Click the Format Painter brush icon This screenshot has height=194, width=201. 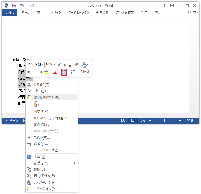(x=76, y=64)
